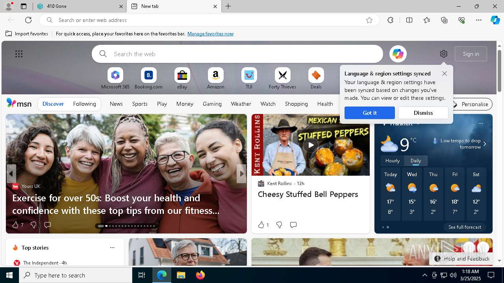
Task: Switch weather view to Hourly
Action: tap(393, 161)
